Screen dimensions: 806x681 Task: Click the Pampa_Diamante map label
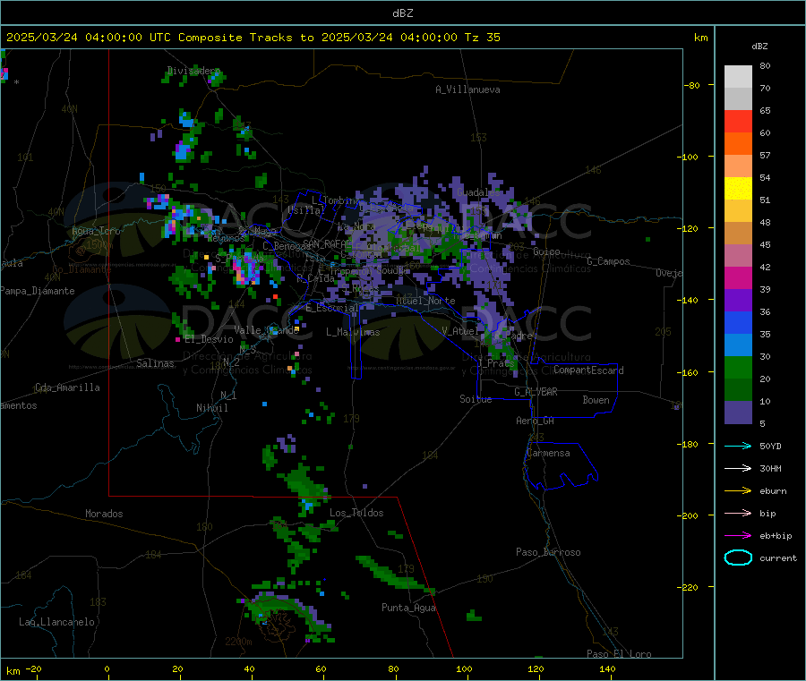[x=38, y=291]
